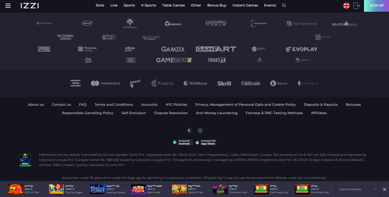Viewport: 389px width, 197px height.
Task: Click the search magnifier icon
Action: point(284,5)
